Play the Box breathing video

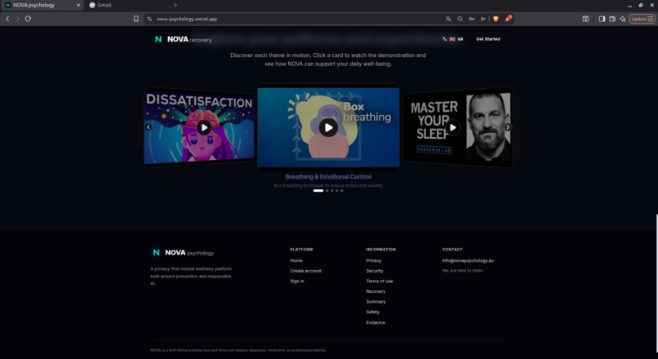pyautogui.click(x=328, y=127)
